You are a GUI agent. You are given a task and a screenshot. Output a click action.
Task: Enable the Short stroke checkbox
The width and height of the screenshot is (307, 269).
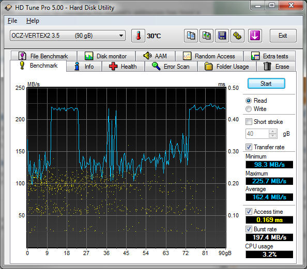coord(249,122)
